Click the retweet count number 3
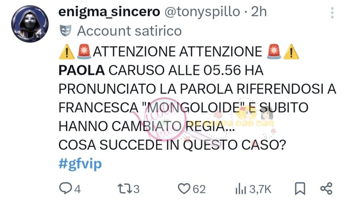Viewport: 351px width, 203px height. [x=136, y=189]
